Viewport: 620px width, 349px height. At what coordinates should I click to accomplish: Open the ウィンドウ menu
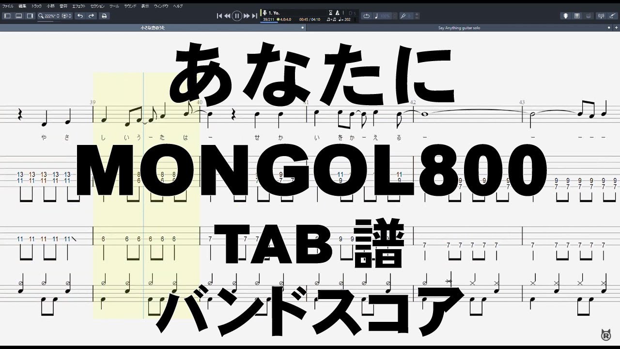[161, 6]
